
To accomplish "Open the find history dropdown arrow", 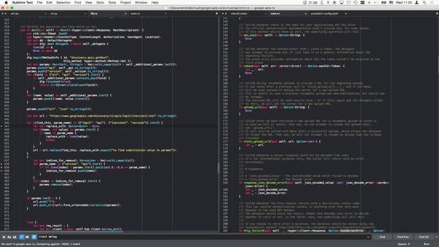I will (x=368, y=237).
